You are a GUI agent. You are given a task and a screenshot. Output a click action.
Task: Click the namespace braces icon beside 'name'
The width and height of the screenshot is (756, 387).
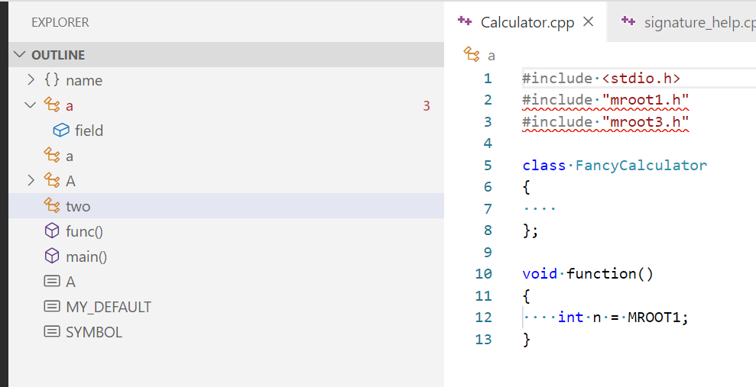51,80
